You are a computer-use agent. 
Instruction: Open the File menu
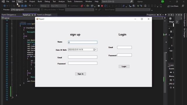(8, 1)
